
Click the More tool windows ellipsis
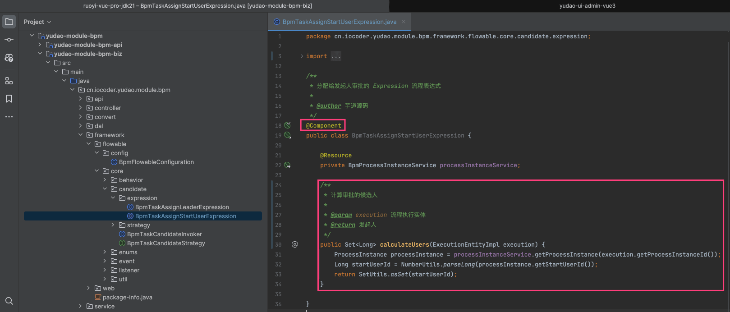click(x=9, y=117)
